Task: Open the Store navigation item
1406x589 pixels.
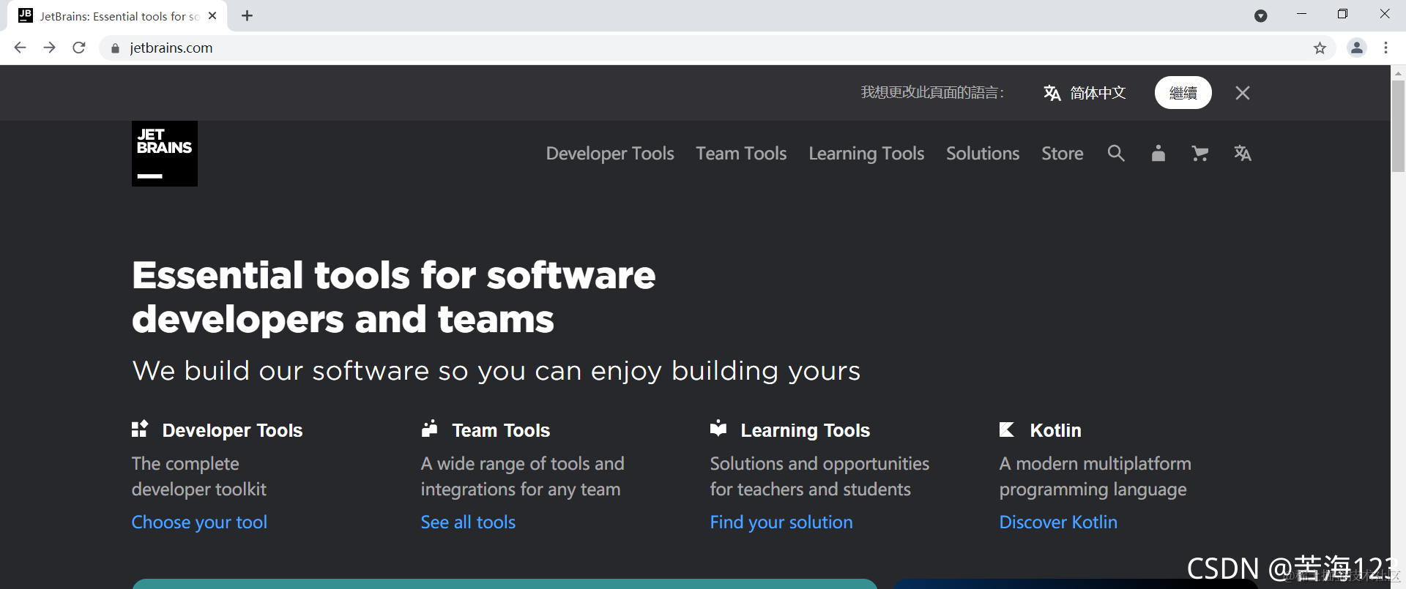Action: (x=1063, y=154)
